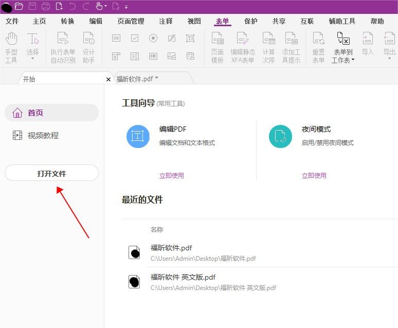Select 首页 in the sidebar
The height and width of the screenshot is (328, 398).
(x=51, y=113)
